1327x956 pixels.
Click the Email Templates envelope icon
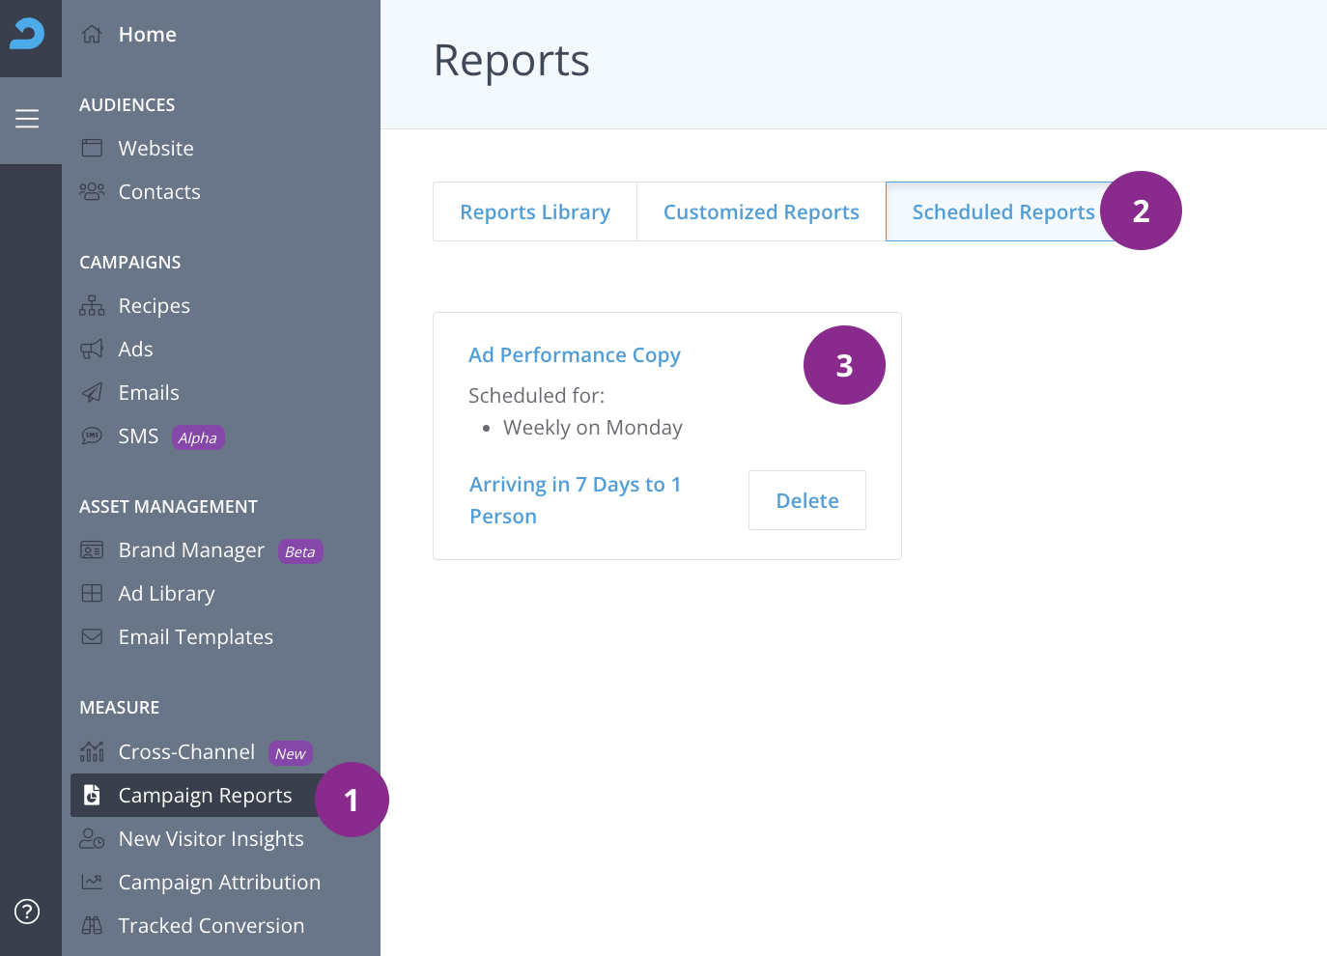coord(92,636)
